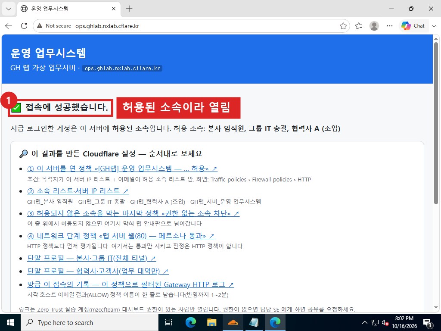Click the Cloudflare 설정 section heading
The width and height of the screenshot is (441, 331).
(x=111, y=154)
